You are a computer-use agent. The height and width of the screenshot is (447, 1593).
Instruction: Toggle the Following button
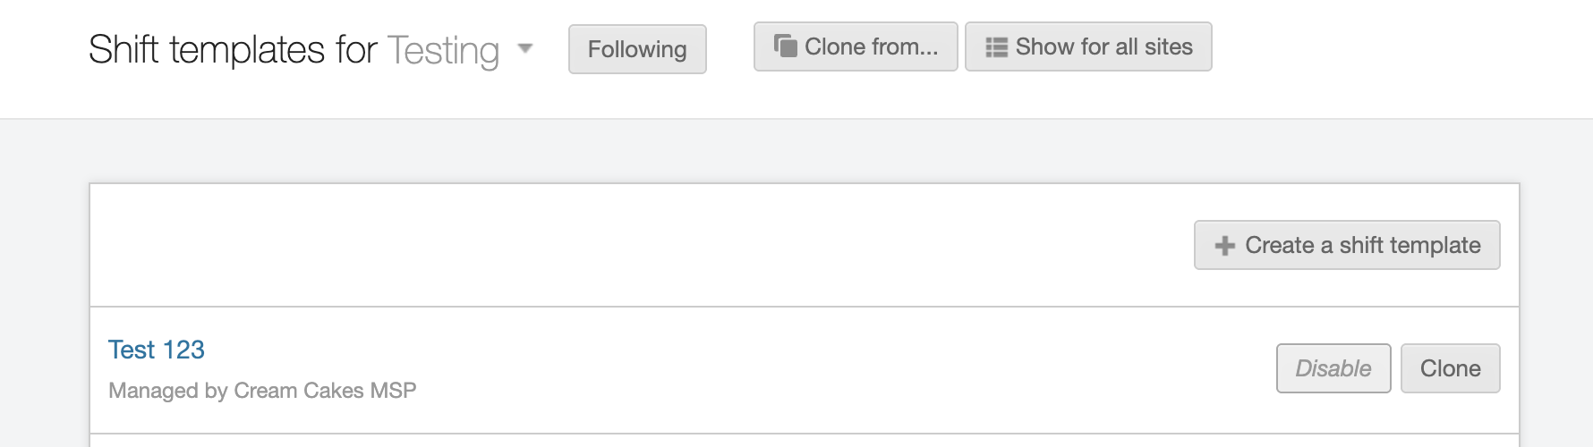coord(637,49)
